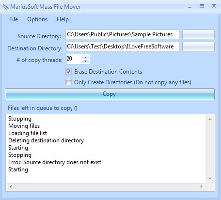Minimize the Mass File Mover window
Viewport: 221px width, 200px height.
(190, 7)
